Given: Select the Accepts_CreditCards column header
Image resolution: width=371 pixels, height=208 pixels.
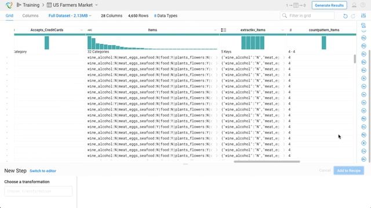Looking at the screenshot, I should point(47,30).
